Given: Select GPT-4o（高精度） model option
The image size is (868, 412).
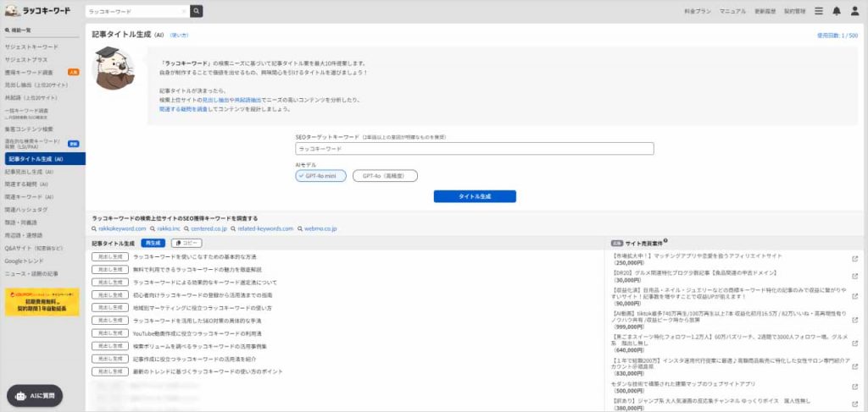Looking at the screenshot, I should (x=386, y=176).
